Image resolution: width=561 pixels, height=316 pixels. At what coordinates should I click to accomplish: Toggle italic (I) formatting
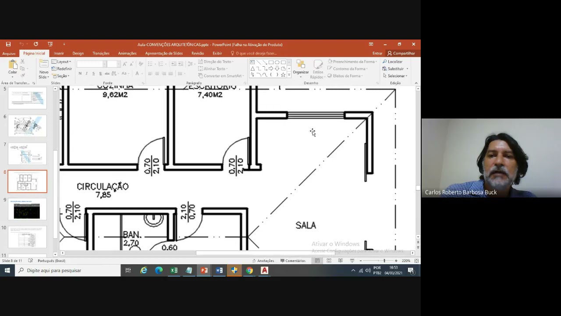(x=87, y=74)
